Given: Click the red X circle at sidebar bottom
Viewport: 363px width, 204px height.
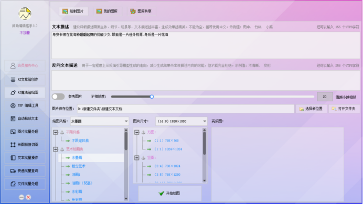Looking at the screenshot, I should coord(28,197).
